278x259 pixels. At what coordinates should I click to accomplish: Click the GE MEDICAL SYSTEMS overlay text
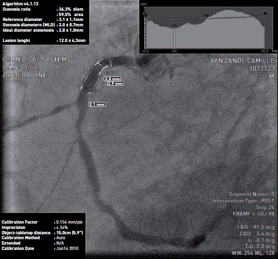[37, 59]
